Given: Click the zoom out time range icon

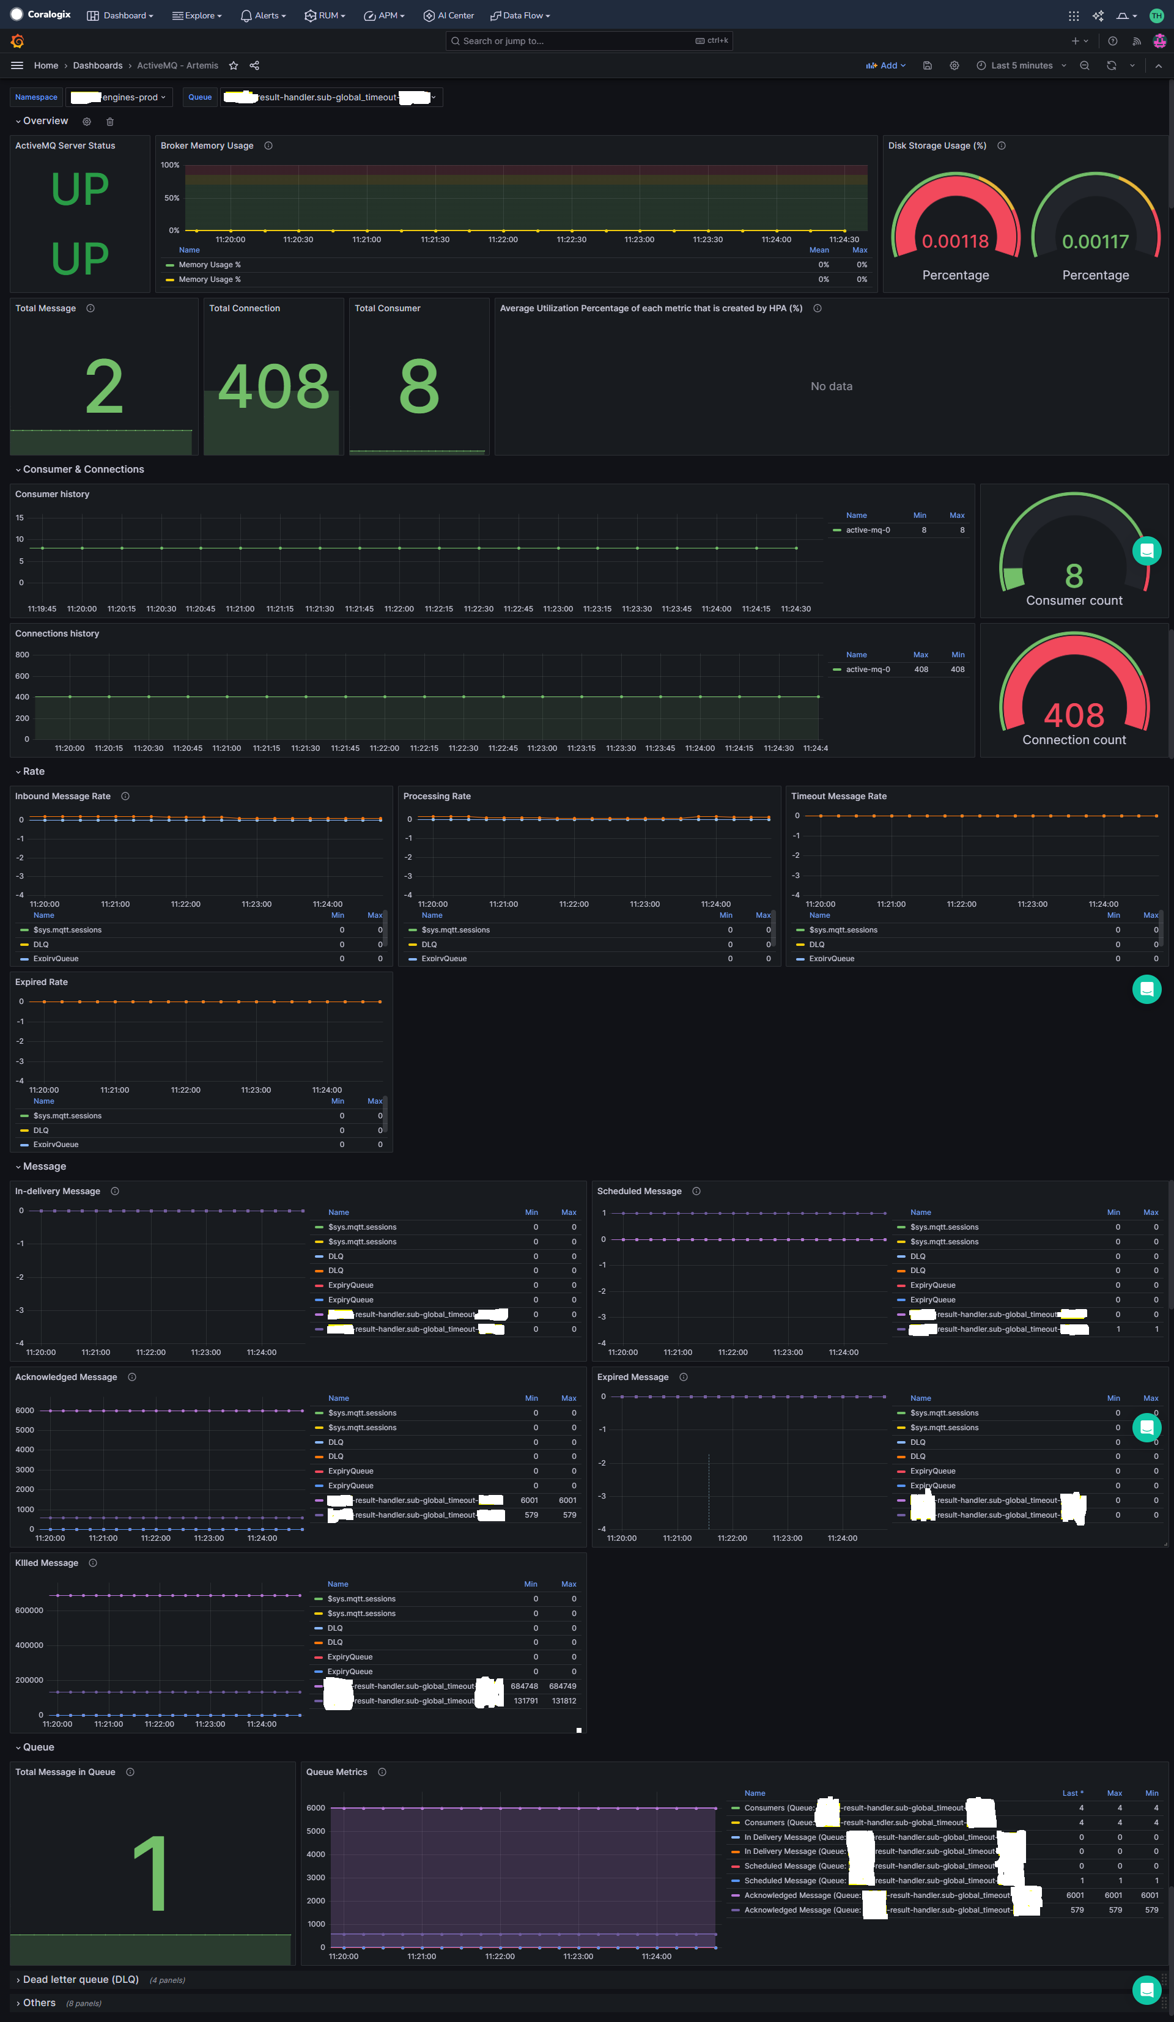Looking at the screenshot, I should (x=1084, y=66).
